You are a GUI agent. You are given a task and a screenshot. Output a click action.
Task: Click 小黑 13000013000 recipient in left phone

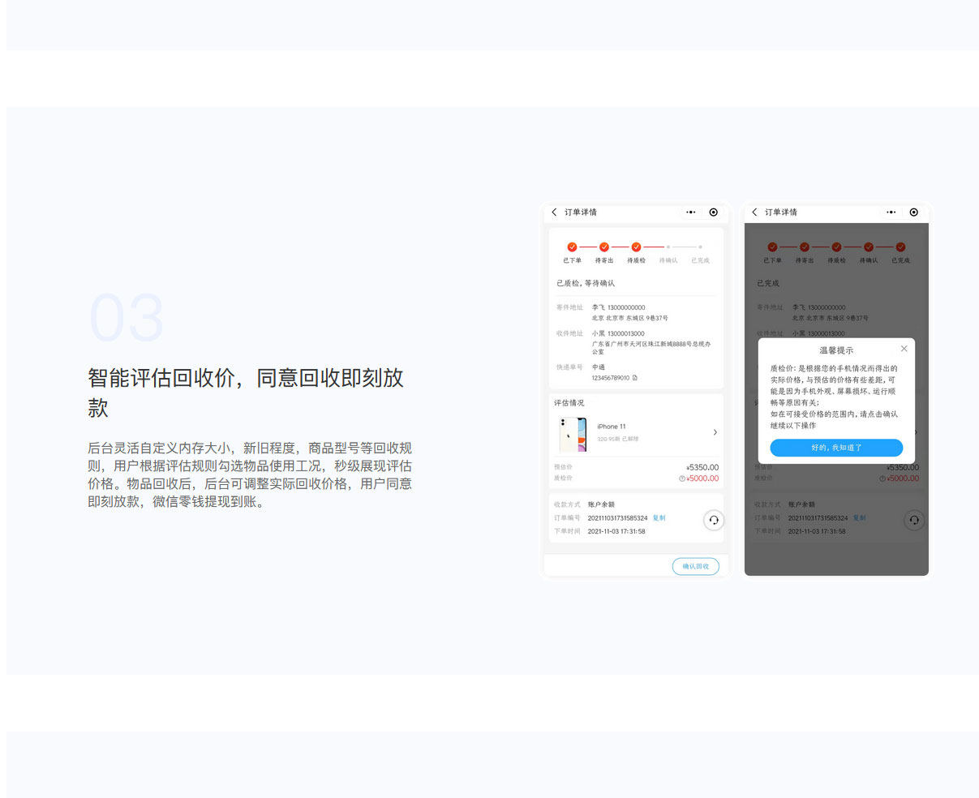[x=618, y=333]
